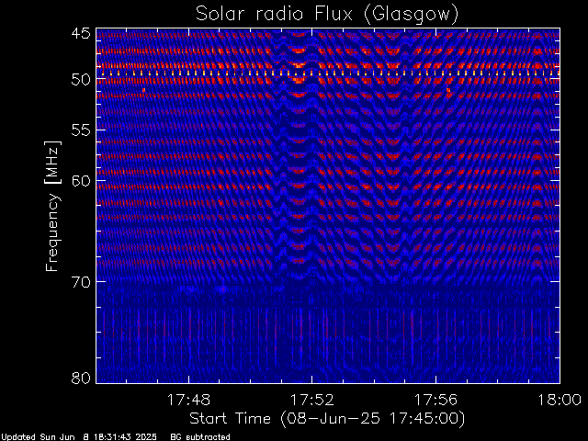Click the '70' frequency tick label
The height and width of the screenshot is (441, 588).
point(81,282)
